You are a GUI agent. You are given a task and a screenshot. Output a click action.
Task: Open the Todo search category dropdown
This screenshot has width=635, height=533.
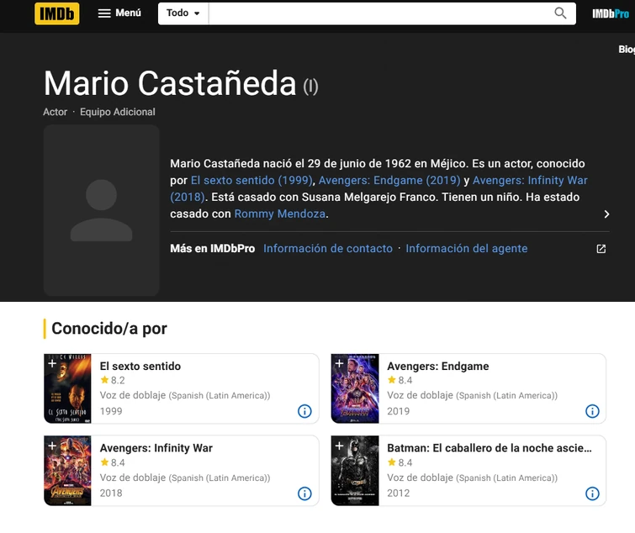[183, 13]
